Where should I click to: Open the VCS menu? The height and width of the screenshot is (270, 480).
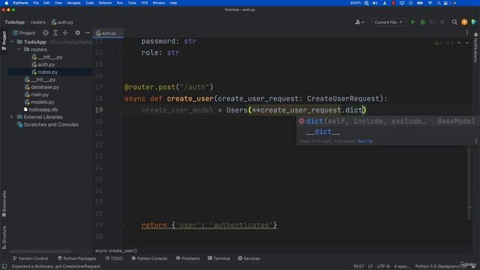tap(145, 3)
